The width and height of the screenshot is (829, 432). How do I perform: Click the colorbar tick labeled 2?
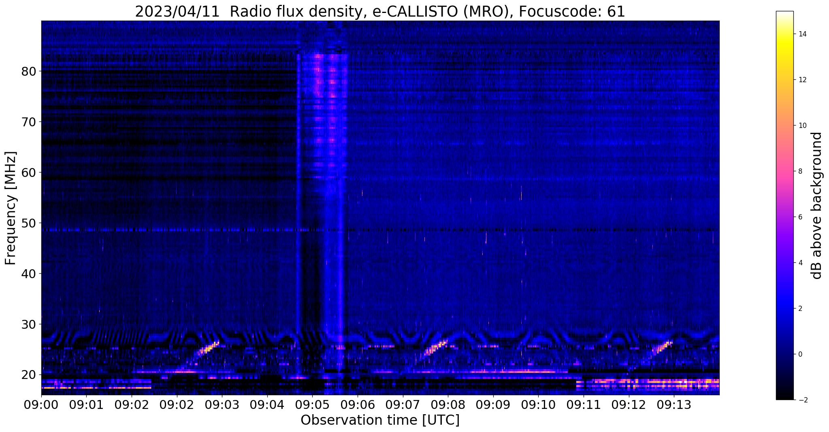[x=800, y=309]
